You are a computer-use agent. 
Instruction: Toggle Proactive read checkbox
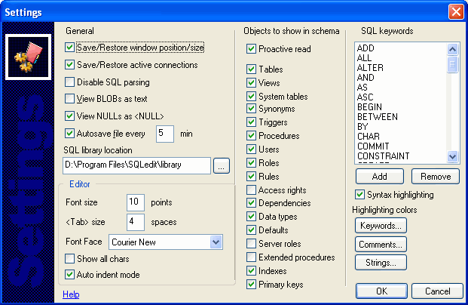(x=251, y=49)
